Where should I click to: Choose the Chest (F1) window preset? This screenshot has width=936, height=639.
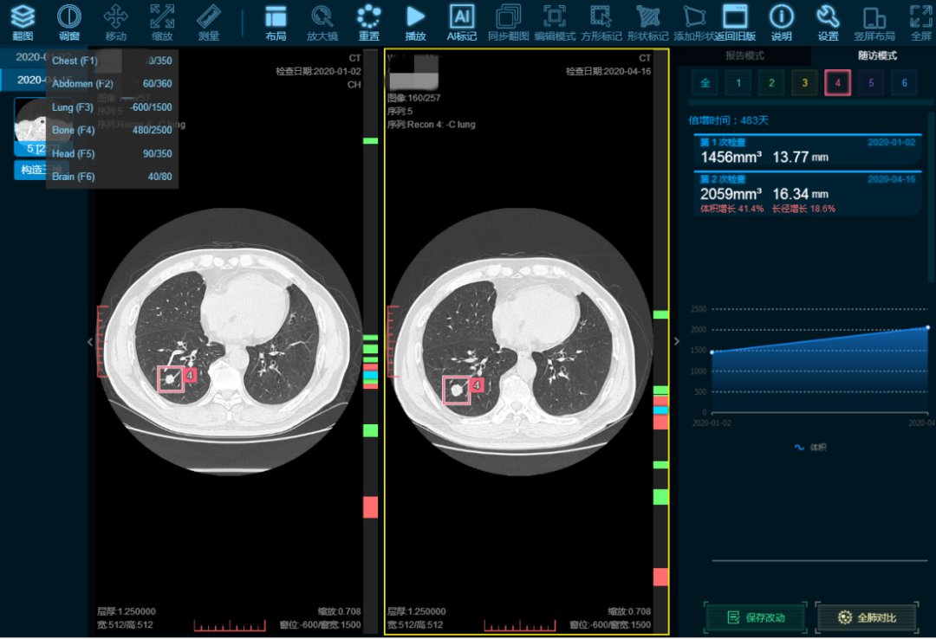[x=112, y=61]
